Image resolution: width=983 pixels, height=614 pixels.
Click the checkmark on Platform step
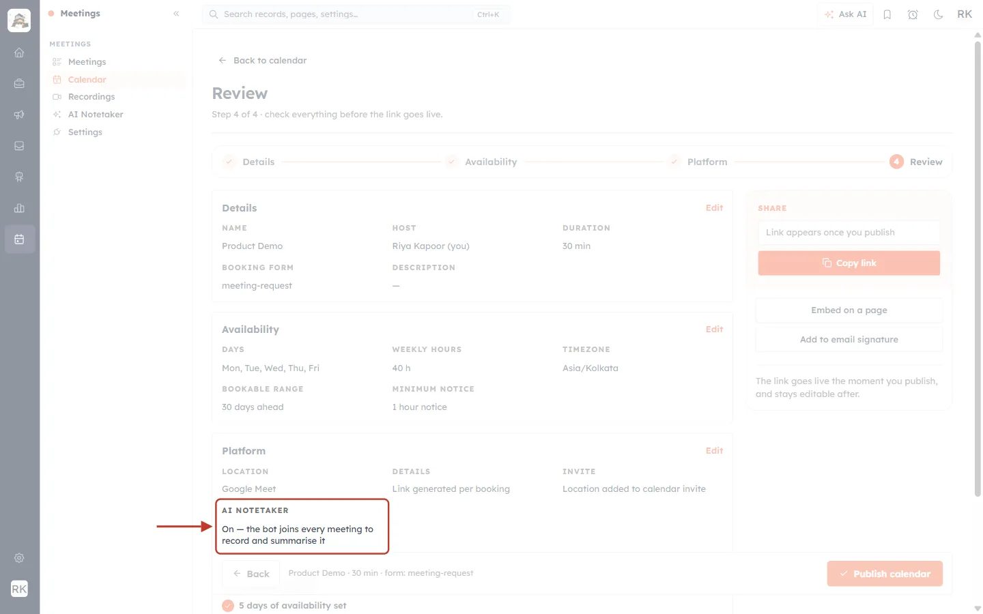pos(674,162)
